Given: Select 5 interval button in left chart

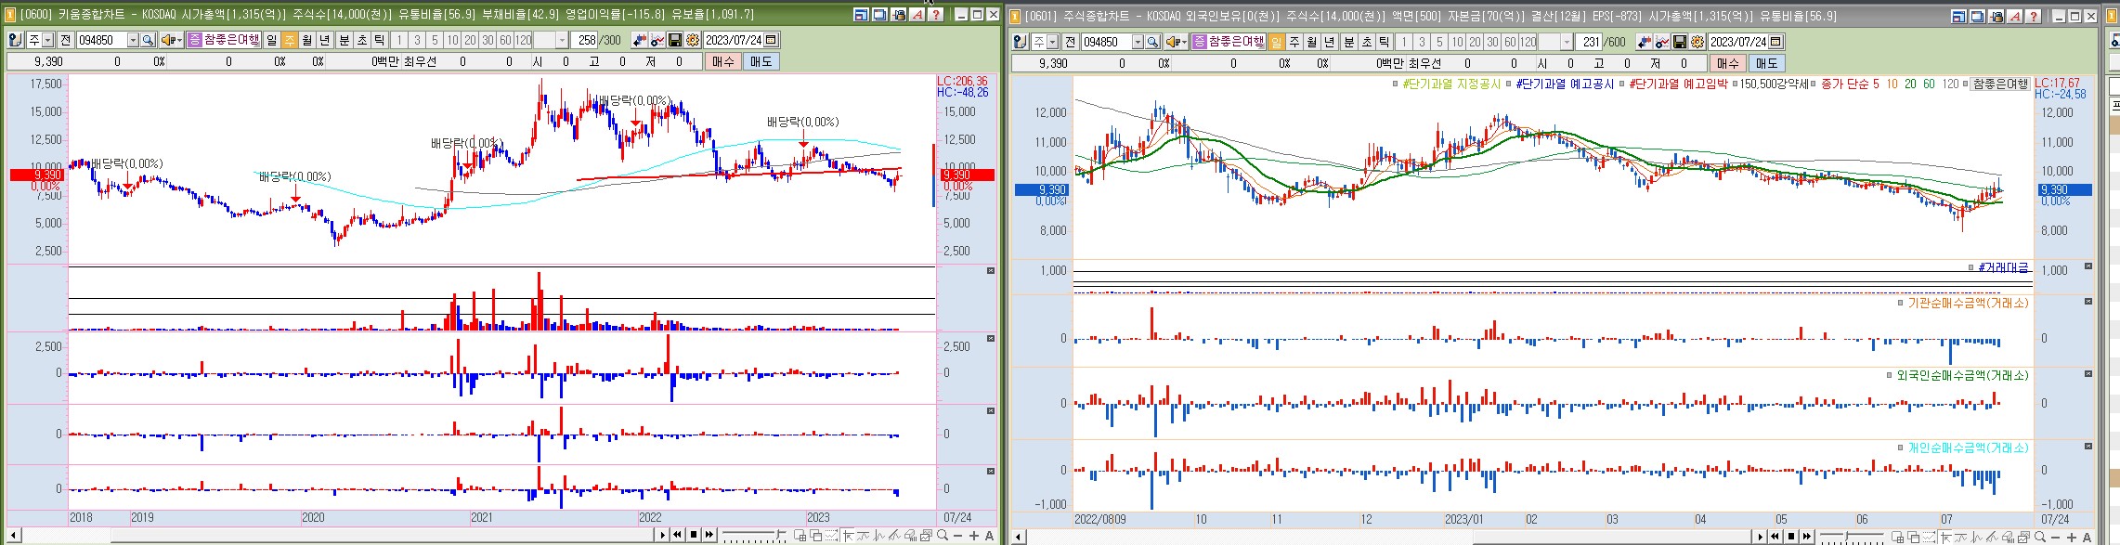Looking at the screenshot, I should click(x=435, y=40).
